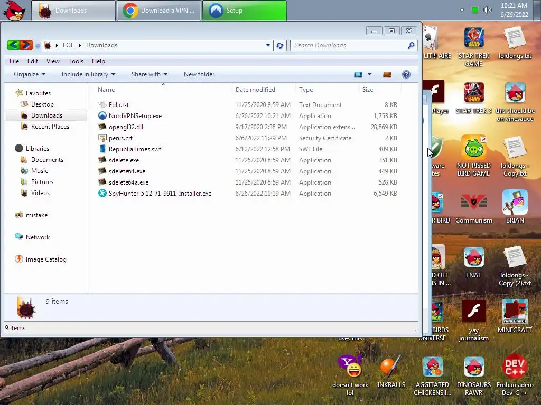Image resolution: width=541 pixels, height=405 pixels.
Task: Select Recent Places in navigation pane
Action: pos(50,127)
